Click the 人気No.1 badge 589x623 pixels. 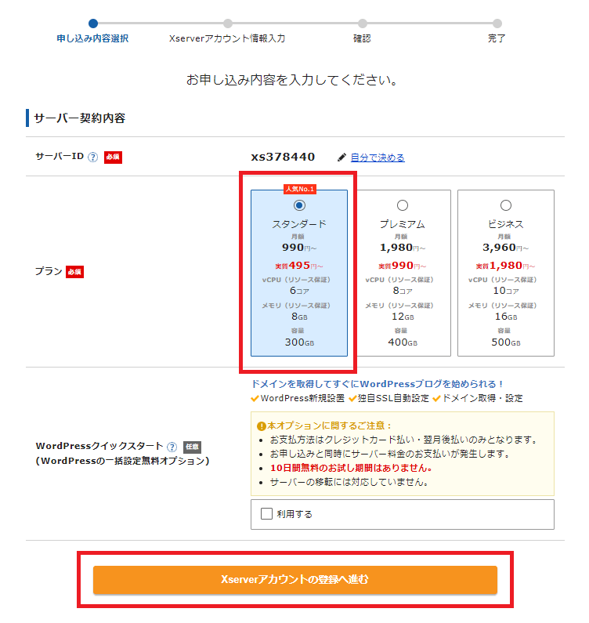pyautogui.click(x=300, y=189)
